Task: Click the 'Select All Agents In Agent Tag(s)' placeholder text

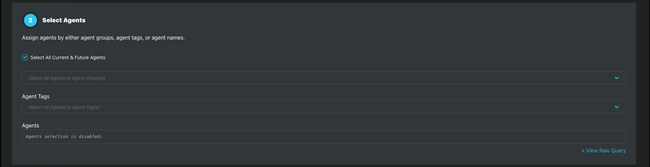Action: pos(64,107)
